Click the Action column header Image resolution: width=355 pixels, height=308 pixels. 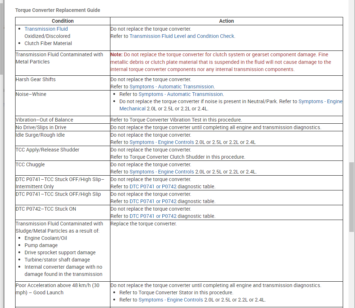tap(227, 21)
